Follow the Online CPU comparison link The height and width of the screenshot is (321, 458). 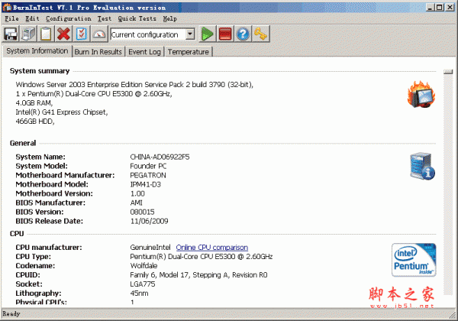click(x=212, y=248)
